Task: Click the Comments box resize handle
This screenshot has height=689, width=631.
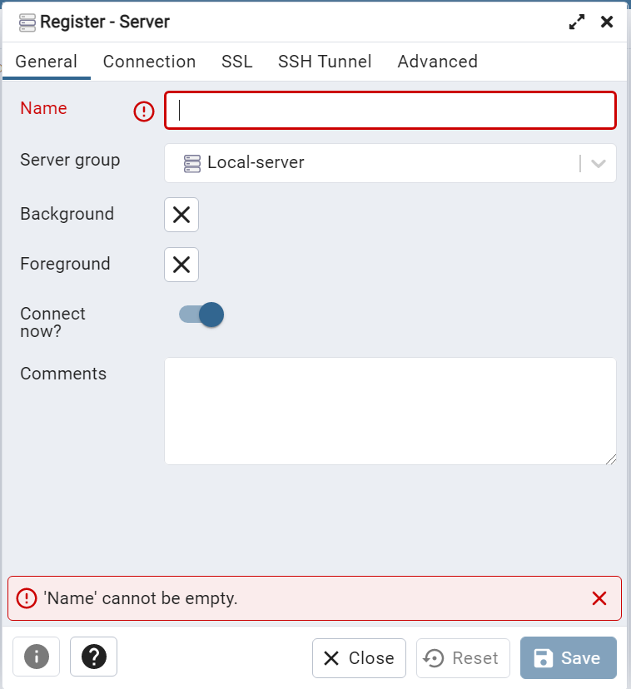Action: (611, 459)
